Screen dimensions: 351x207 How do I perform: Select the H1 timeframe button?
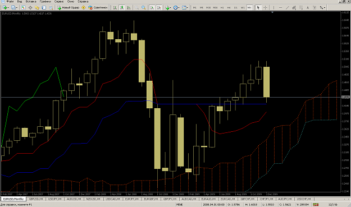pyautogui.click(x=222, y=8)
